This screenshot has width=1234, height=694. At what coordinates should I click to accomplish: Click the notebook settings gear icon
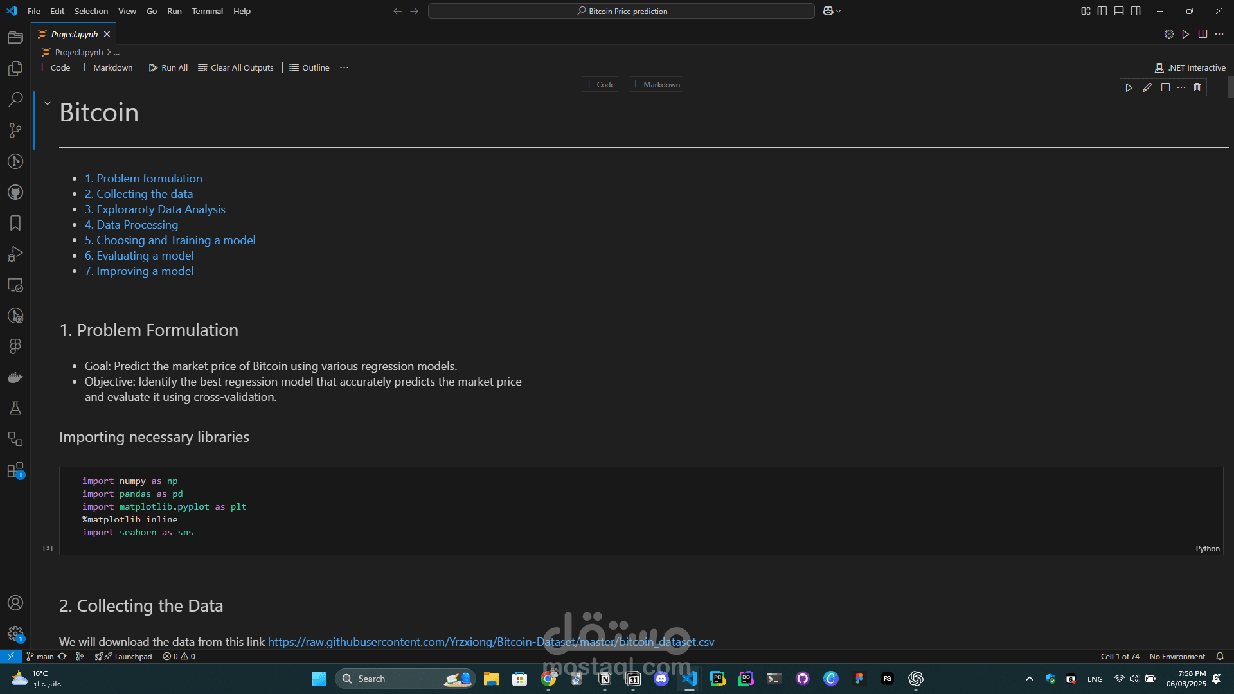click(1169, 34)
